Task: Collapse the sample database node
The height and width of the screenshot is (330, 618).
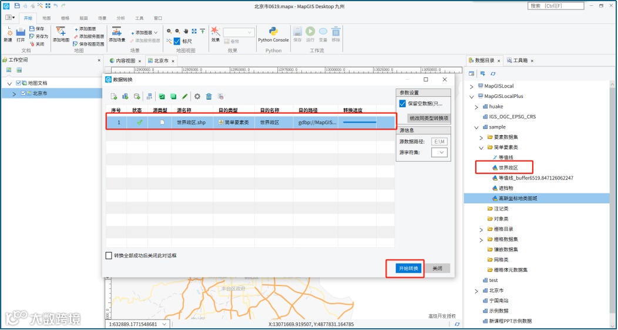Action: point(476,127)
